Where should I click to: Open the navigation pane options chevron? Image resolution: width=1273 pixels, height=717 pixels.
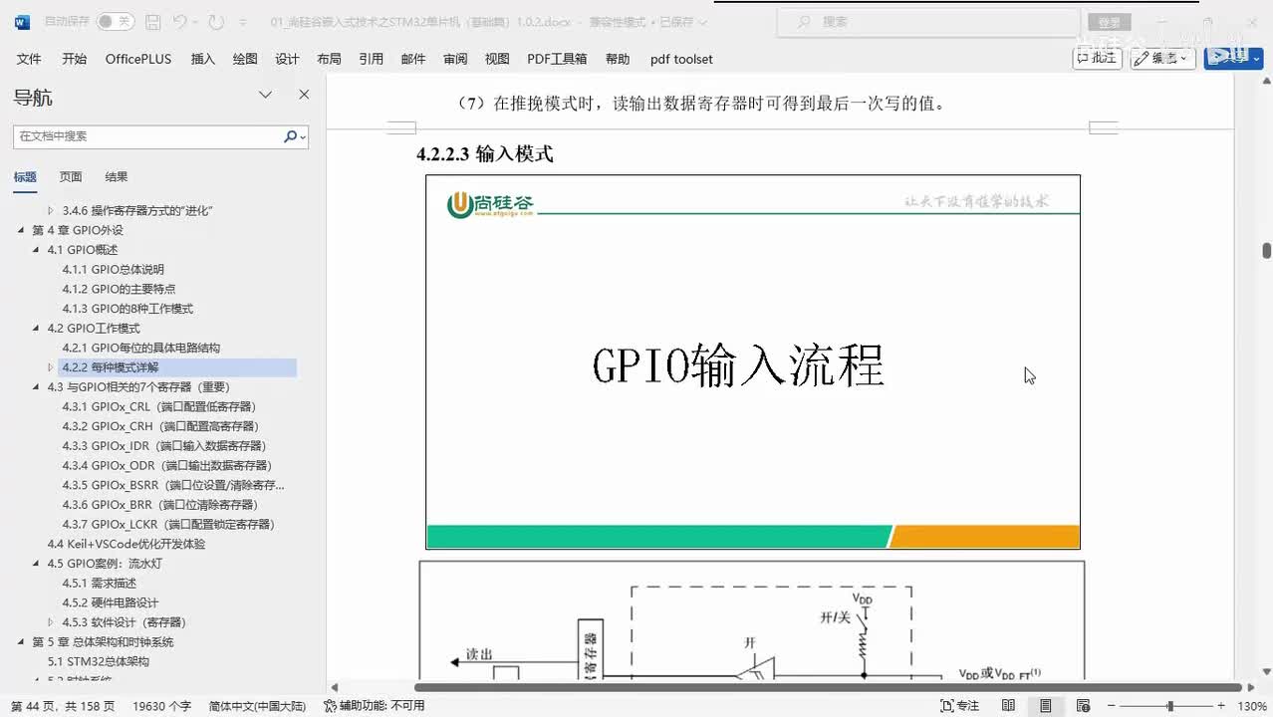click(266, 95)
